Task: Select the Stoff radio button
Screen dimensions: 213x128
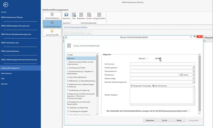Action: [x=160, y=58]
